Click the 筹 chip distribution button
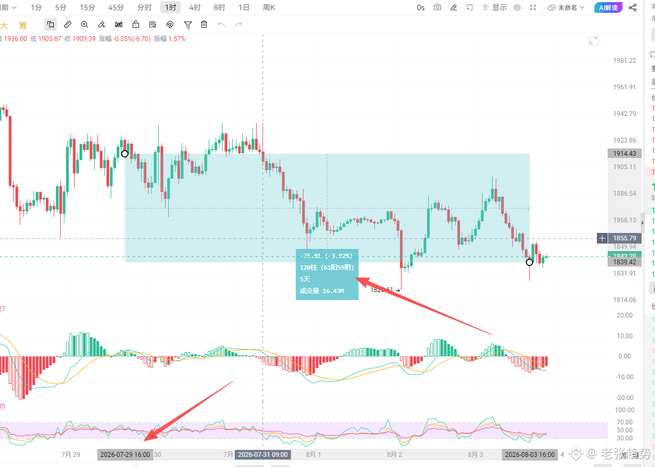This screenshot has width=655, height=467. [x=22, y=25]
